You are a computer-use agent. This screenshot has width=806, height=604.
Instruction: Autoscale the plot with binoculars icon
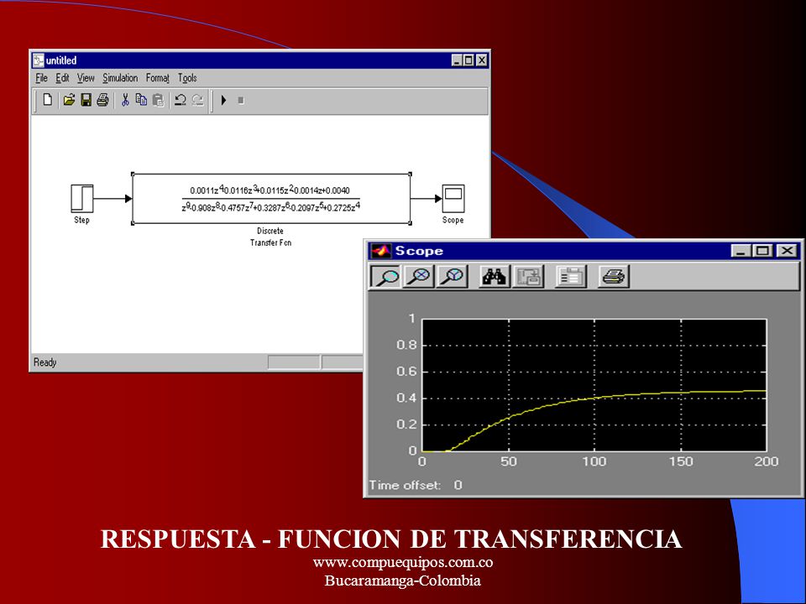(495, 277)
